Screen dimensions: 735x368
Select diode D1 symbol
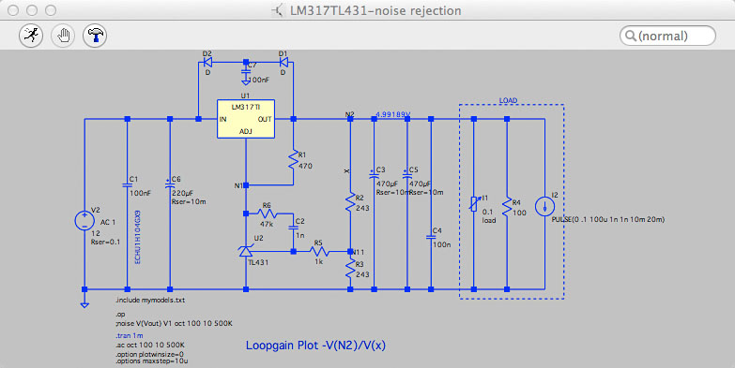coord(283,62)
